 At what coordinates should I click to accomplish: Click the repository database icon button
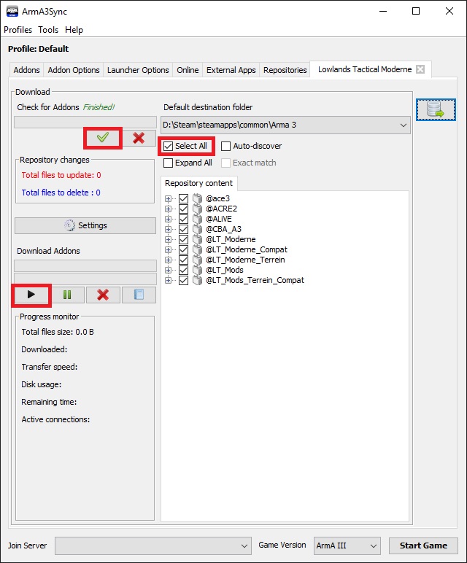[436, 110]
